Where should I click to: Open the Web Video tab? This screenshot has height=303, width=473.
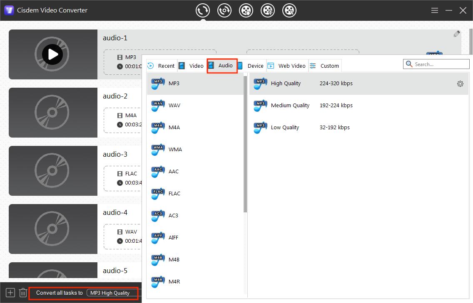point(292,65)
